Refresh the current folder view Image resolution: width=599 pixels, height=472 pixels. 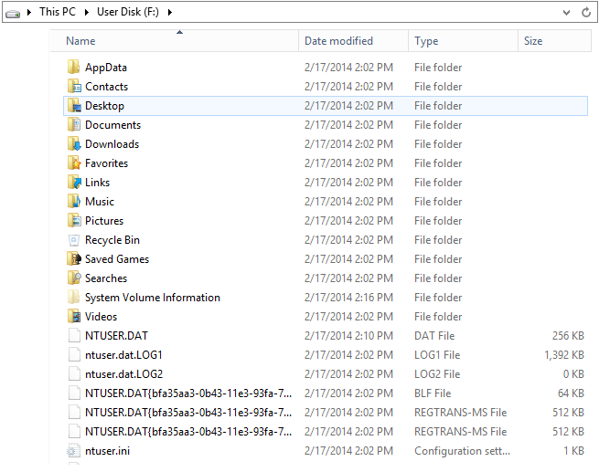586,12
